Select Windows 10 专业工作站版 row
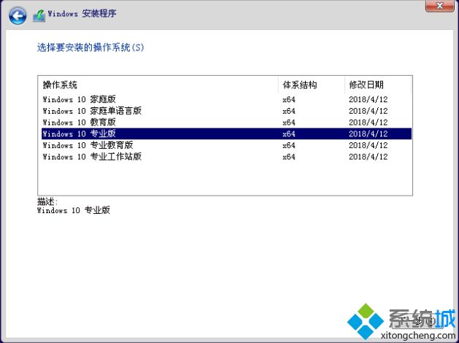 click(226, 157)
